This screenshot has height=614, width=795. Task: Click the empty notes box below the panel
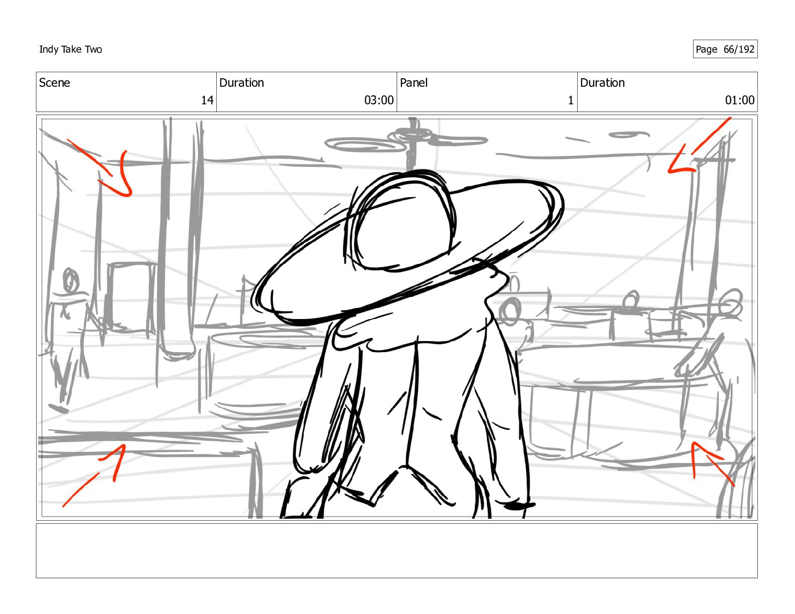396,551
